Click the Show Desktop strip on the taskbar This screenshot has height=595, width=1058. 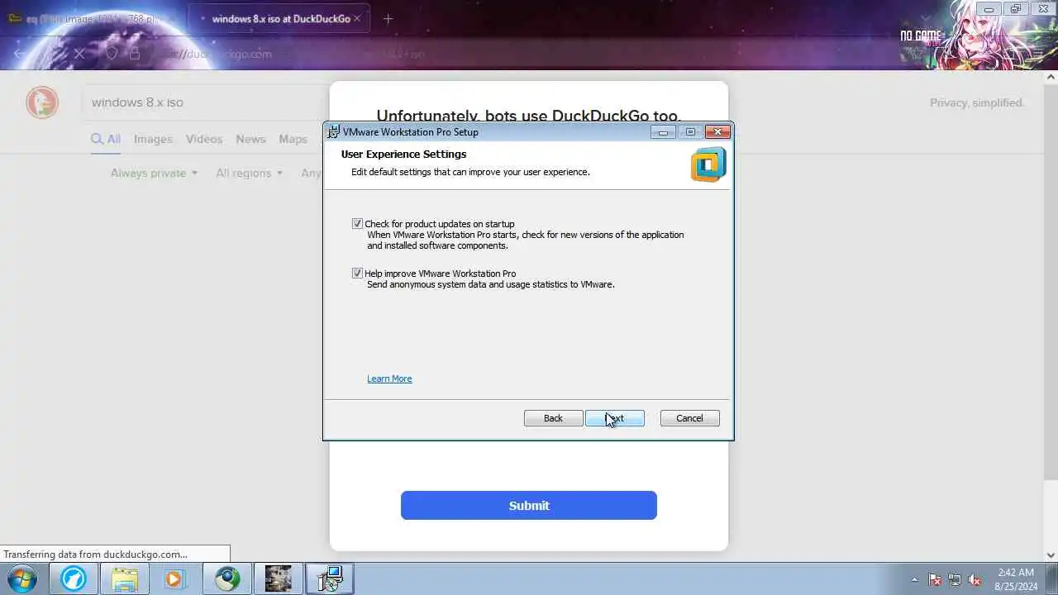[1052, 579]
